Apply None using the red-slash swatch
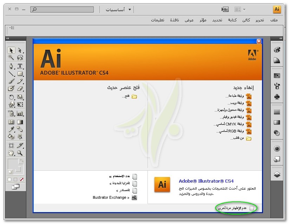The height and width of the screenshot is (224, 289). click(21, 179)
